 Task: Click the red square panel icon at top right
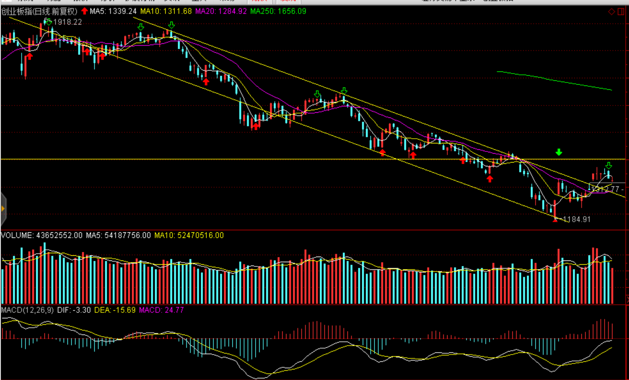621,11
